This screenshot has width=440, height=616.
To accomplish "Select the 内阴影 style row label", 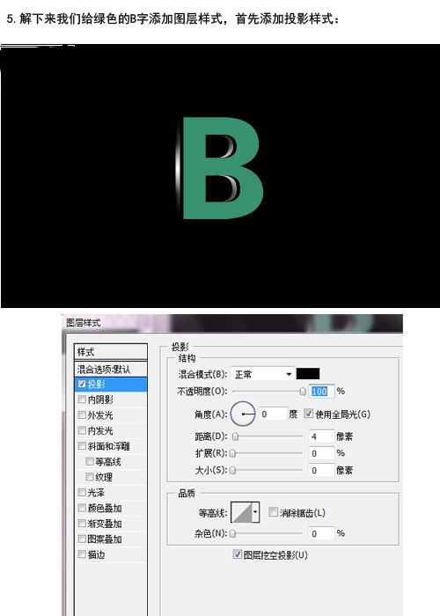I will click(x=100, y=400).
